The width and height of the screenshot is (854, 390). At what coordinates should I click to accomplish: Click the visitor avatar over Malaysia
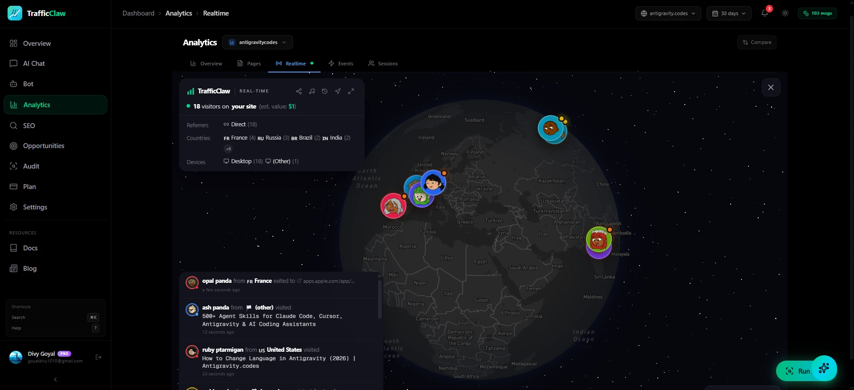pos(598,240)
